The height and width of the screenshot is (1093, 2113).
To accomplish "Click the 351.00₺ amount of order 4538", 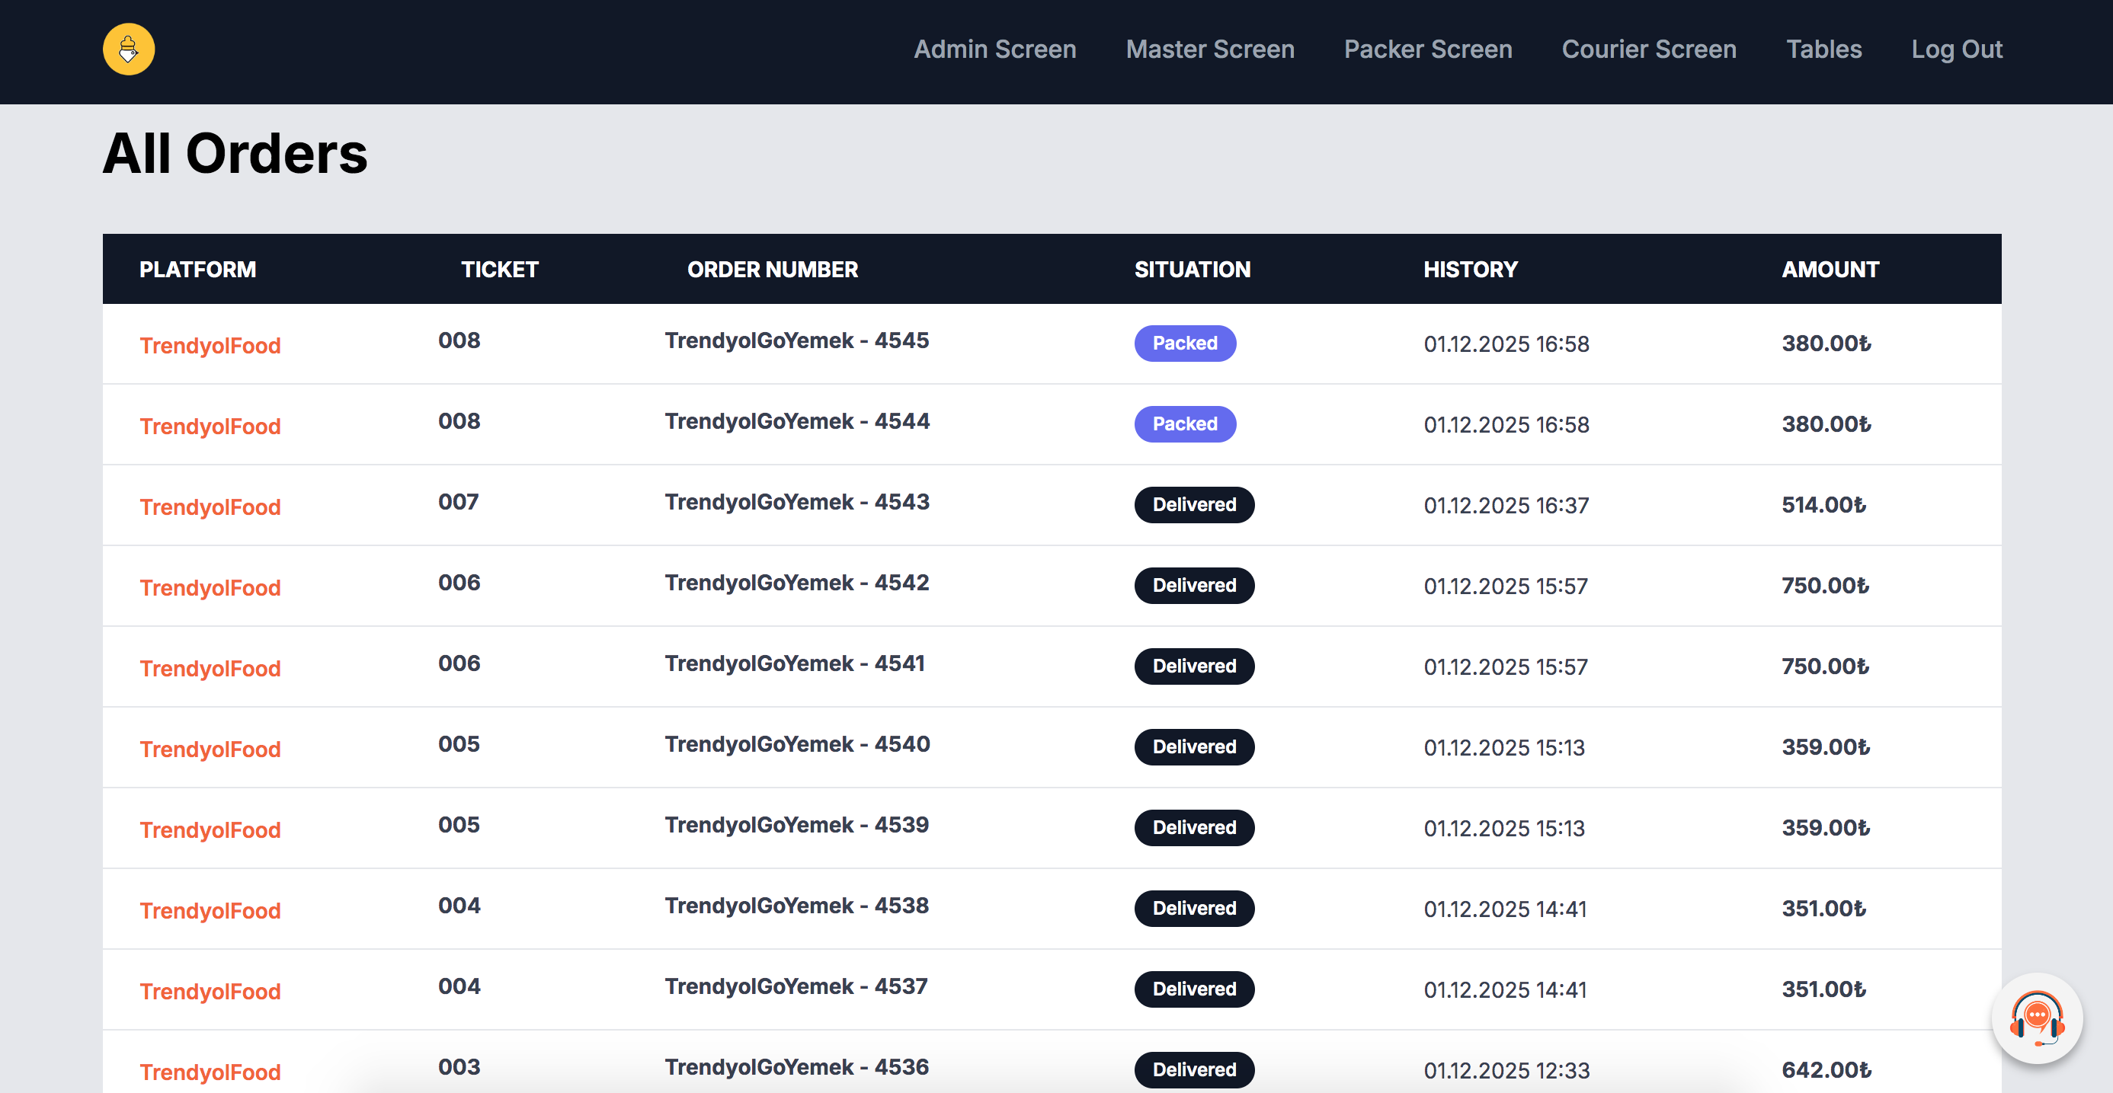I will [1823, 909].
